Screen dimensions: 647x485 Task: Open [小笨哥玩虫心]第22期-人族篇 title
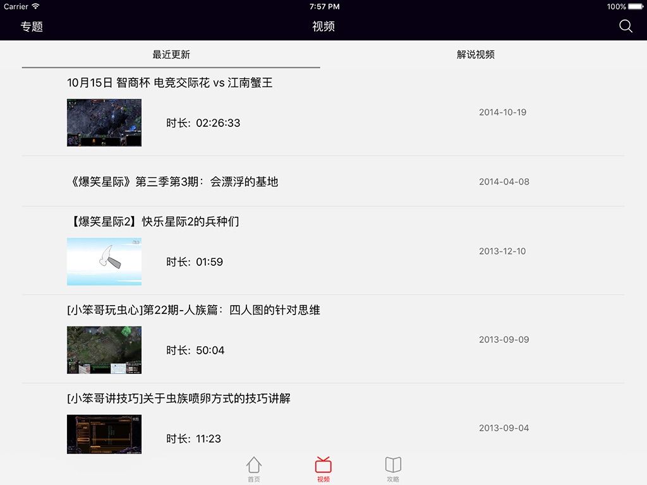[193, 310]
